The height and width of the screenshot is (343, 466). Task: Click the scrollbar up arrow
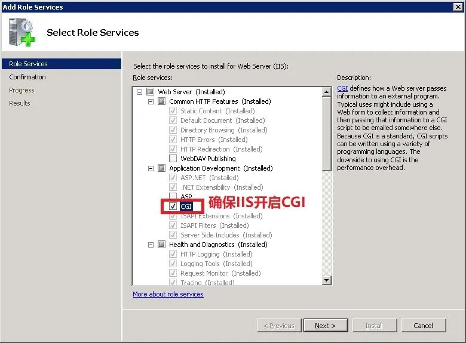pos(327,92)
